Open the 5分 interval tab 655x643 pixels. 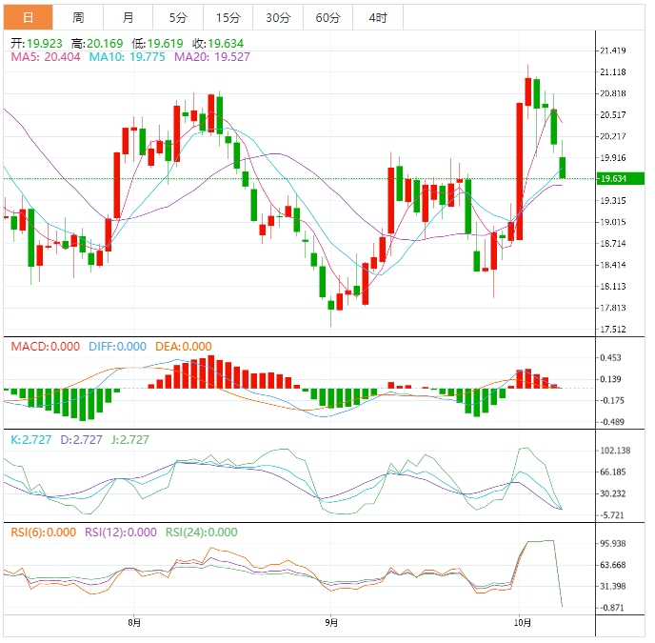(x=178, y=17)
